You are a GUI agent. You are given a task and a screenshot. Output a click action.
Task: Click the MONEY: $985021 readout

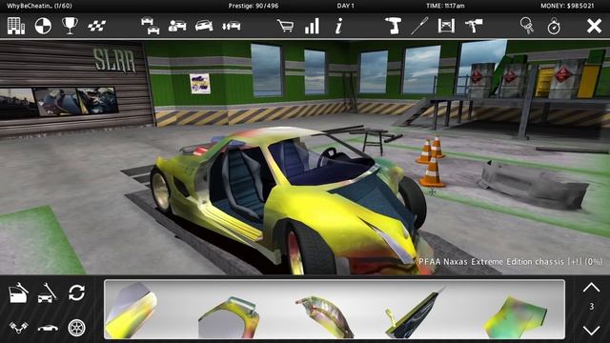point(567,6)
